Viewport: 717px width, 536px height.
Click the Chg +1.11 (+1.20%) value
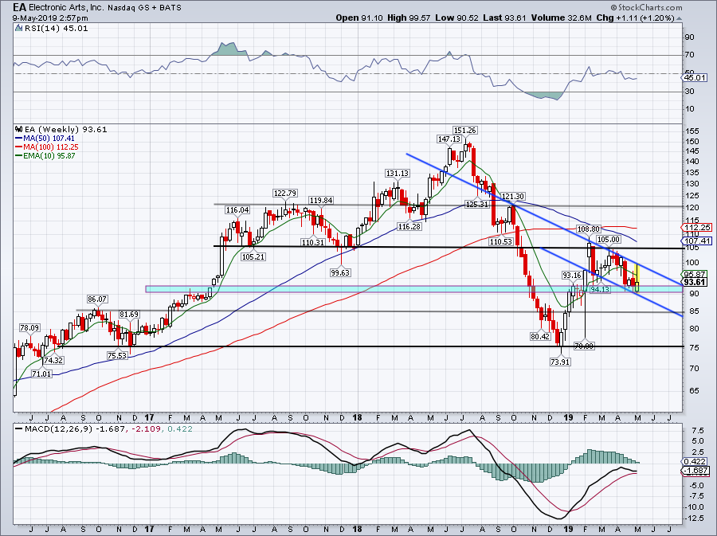point(635,18)
